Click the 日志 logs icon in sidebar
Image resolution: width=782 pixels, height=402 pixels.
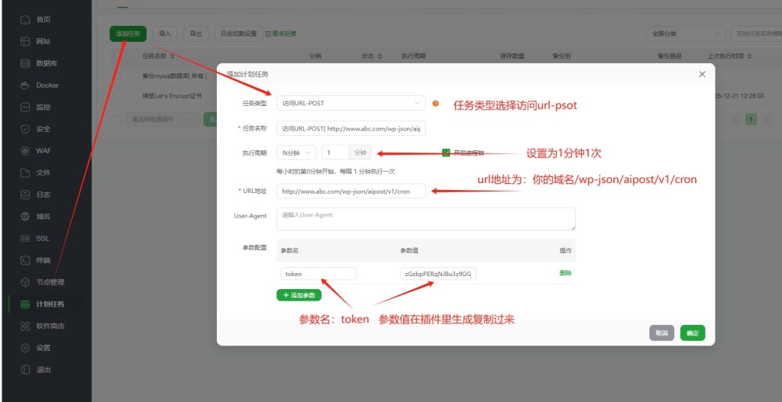(x=25, y=195)
